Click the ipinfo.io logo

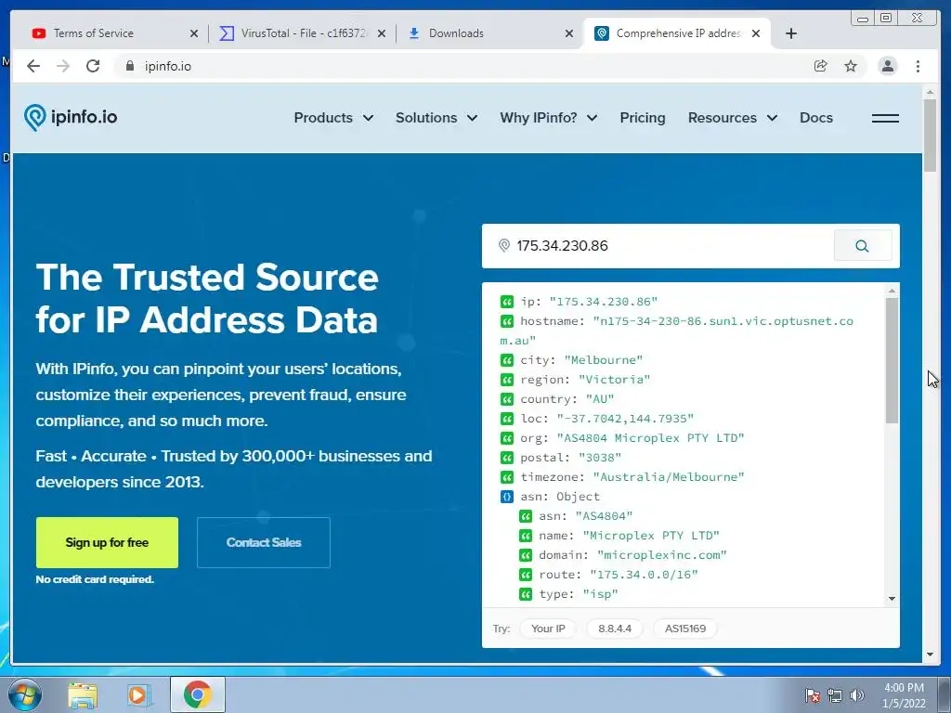click(x=71, y=117)
